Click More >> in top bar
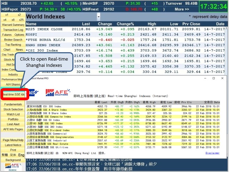Screen dimensions: 229x172 point(182,9)
